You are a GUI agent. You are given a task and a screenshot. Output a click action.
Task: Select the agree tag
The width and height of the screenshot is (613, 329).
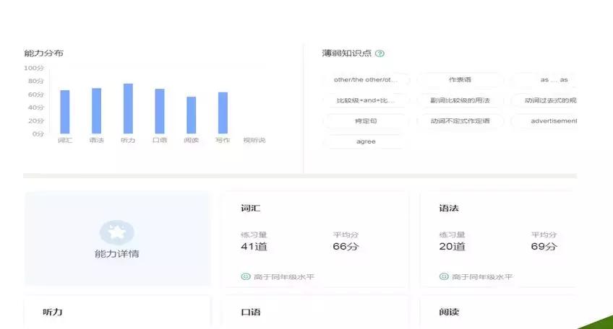coord(366,141)
